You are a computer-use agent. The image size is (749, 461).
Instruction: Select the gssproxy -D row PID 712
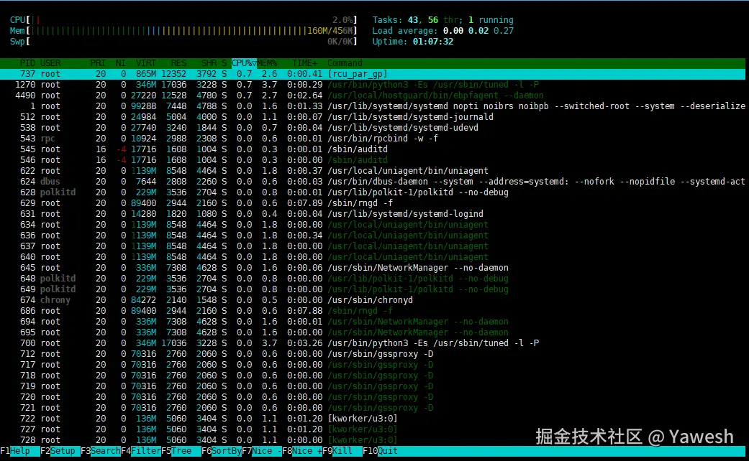tap(373, 354)
